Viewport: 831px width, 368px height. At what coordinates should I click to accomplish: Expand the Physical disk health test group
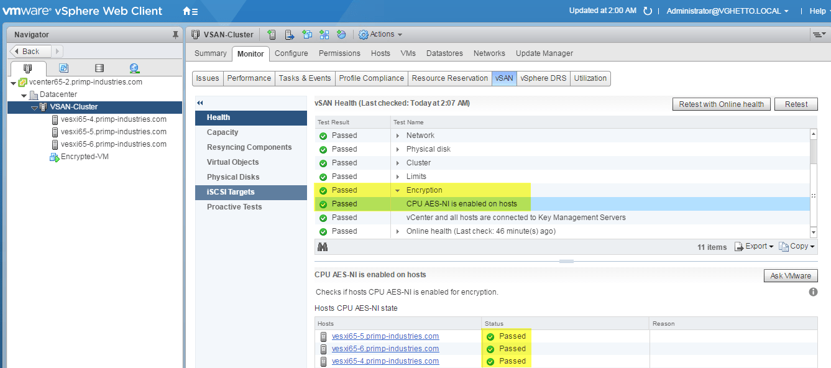398,149
